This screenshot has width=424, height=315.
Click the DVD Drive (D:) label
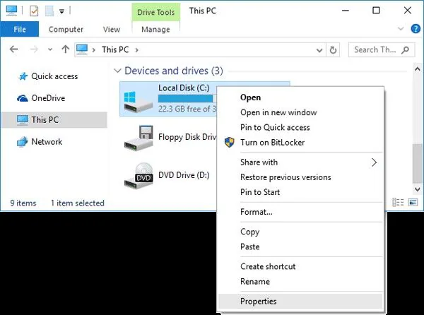(x=184, y=175)
